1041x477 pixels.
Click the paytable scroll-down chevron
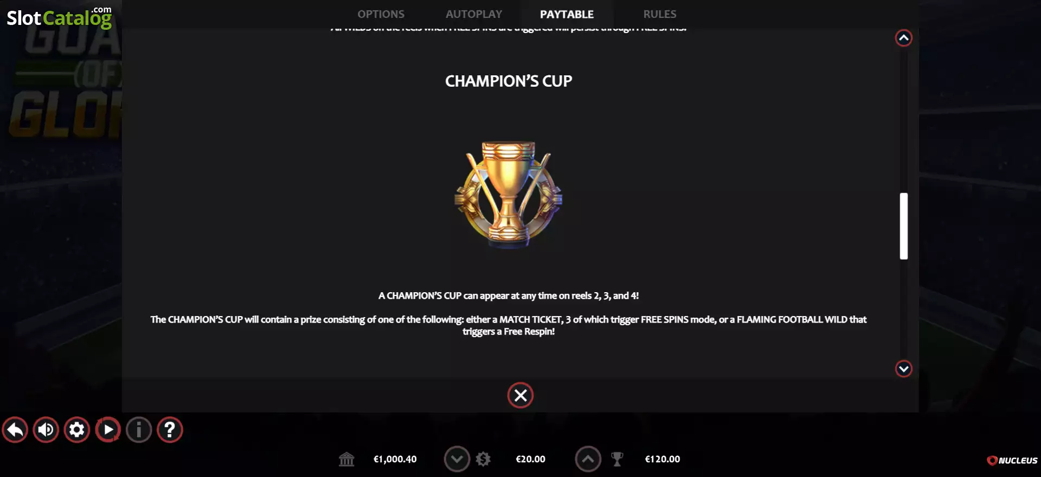tap(904, 369)
